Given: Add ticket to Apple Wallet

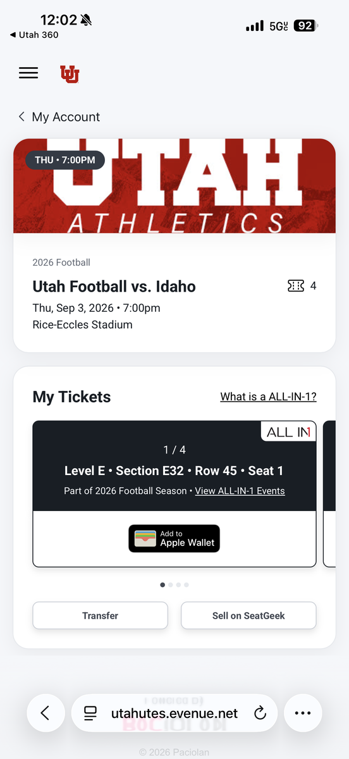Looking at the screenshot, I should click(174, 538).
